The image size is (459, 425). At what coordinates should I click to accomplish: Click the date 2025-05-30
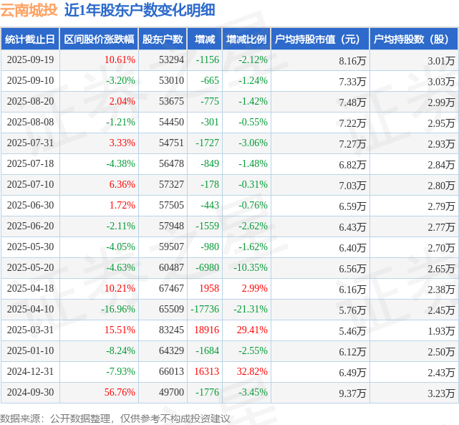tap(31, 247)
